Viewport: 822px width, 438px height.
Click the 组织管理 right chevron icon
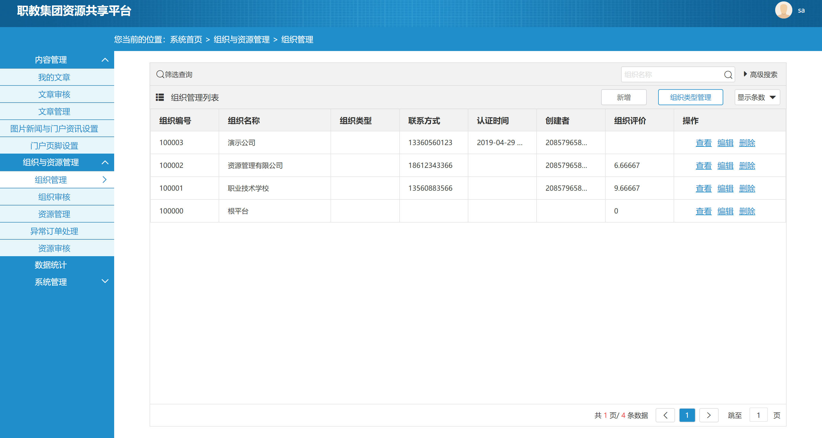tap(104, 180)
